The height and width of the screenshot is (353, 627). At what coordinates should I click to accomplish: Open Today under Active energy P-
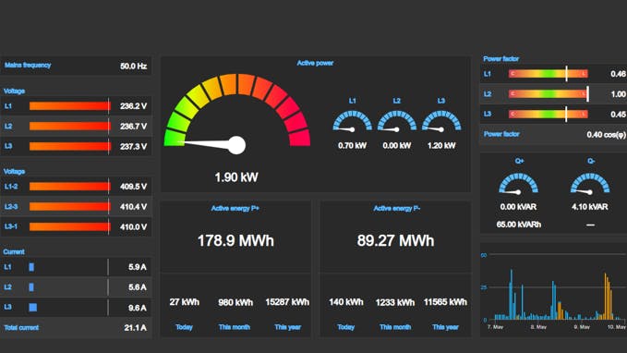click(x=346, y=327)
